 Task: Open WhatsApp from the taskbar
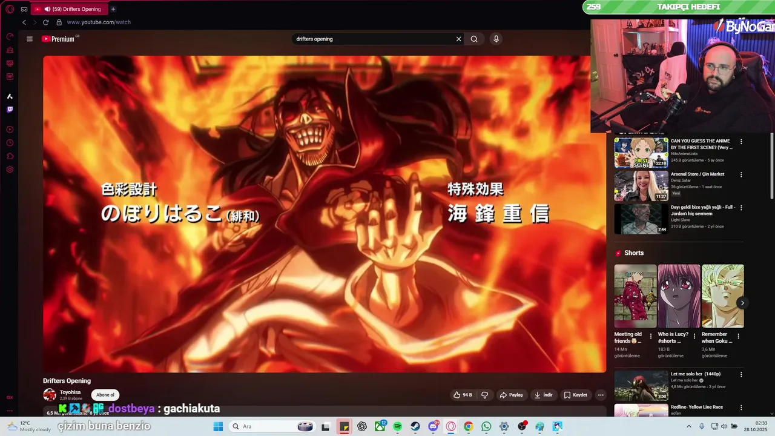click(486, 426)
